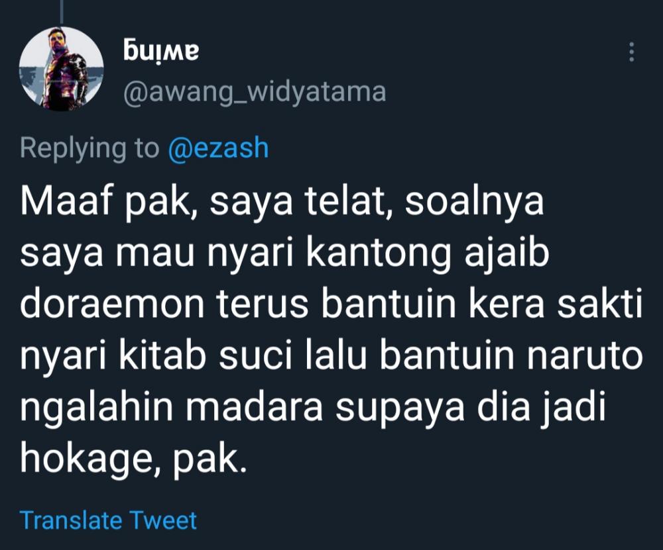
Task: Open the upside-down display name profile
Action: 162,50
